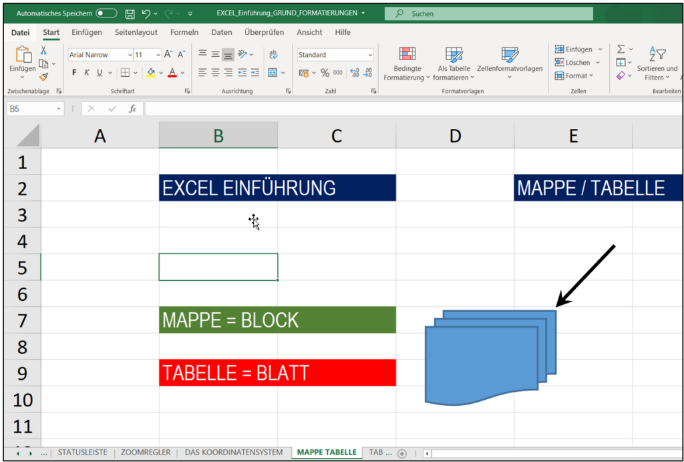
Task: Toggle underline formatting with the U button
Action: tap(100, 72)
